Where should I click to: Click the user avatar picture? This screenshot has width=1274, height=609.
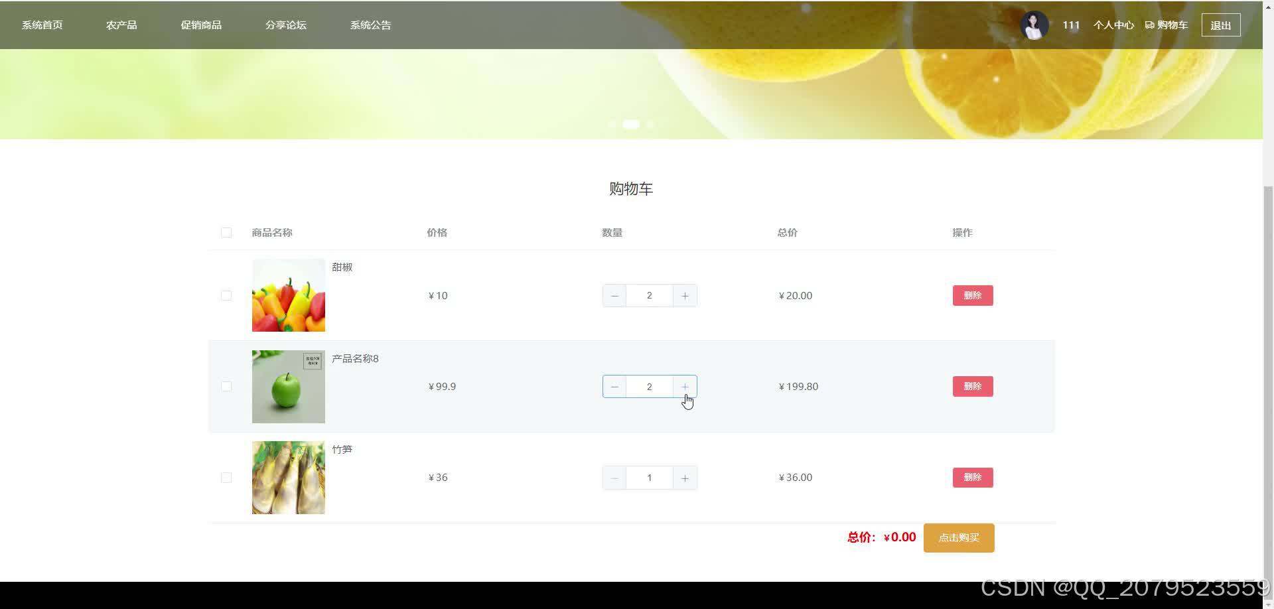[x=1034, y=25]
